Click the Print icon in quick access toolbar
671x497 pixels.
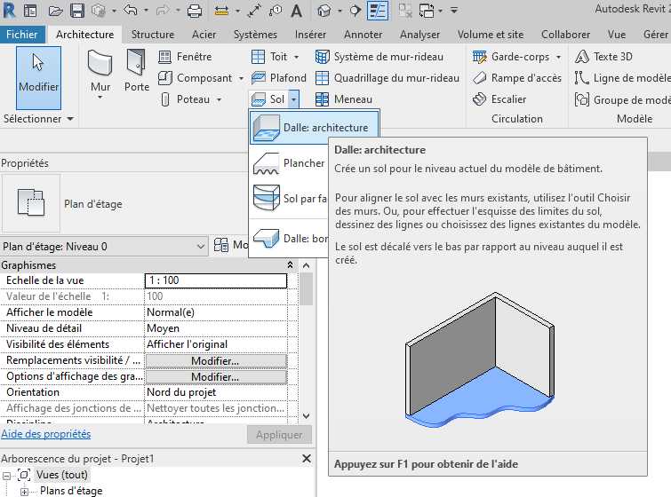tap(195, 11)
